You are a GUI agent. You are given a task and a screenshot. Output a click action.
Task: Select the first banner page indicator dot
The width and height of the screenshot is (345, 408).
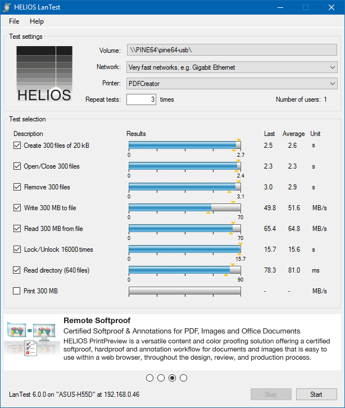(150, 378)
